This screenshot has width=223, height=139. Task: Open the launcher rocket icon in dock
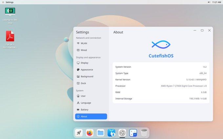tap(79, 133)
